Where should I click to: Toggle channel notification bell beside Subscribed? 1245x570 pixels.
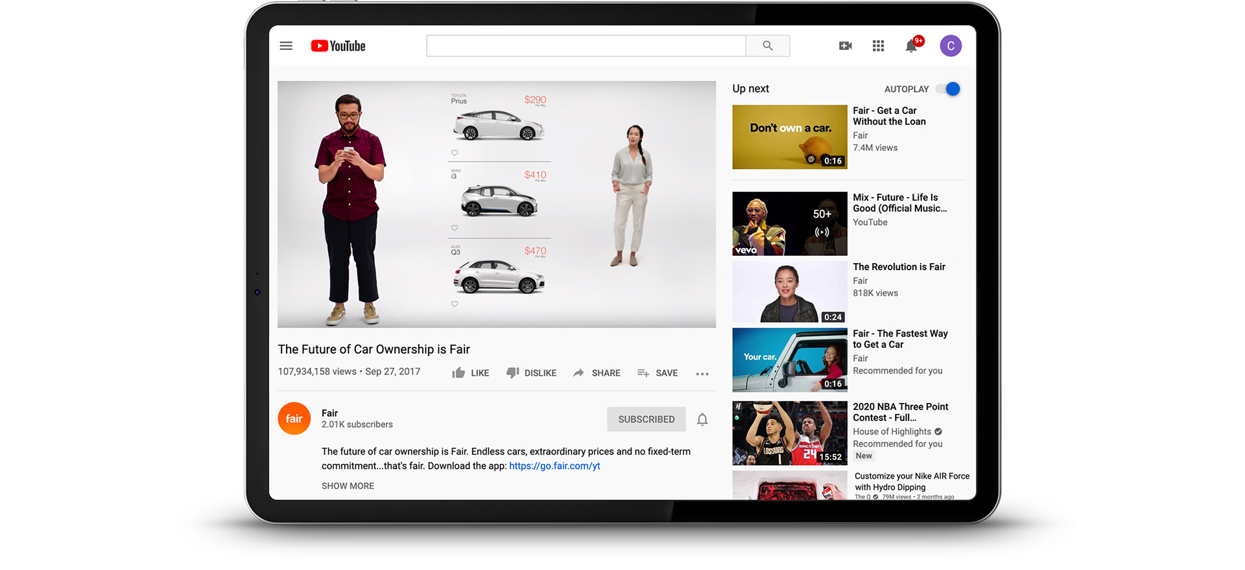point(702,420)
